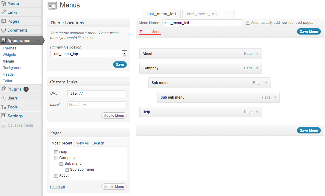Add a new menu with plus tab
The width and height of the screenshot is (325, 196).
(229, 14)
